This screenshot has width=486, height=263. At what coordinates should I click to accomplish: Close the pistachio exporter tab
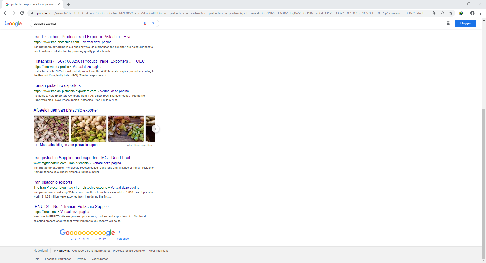(x=59, y=4)
